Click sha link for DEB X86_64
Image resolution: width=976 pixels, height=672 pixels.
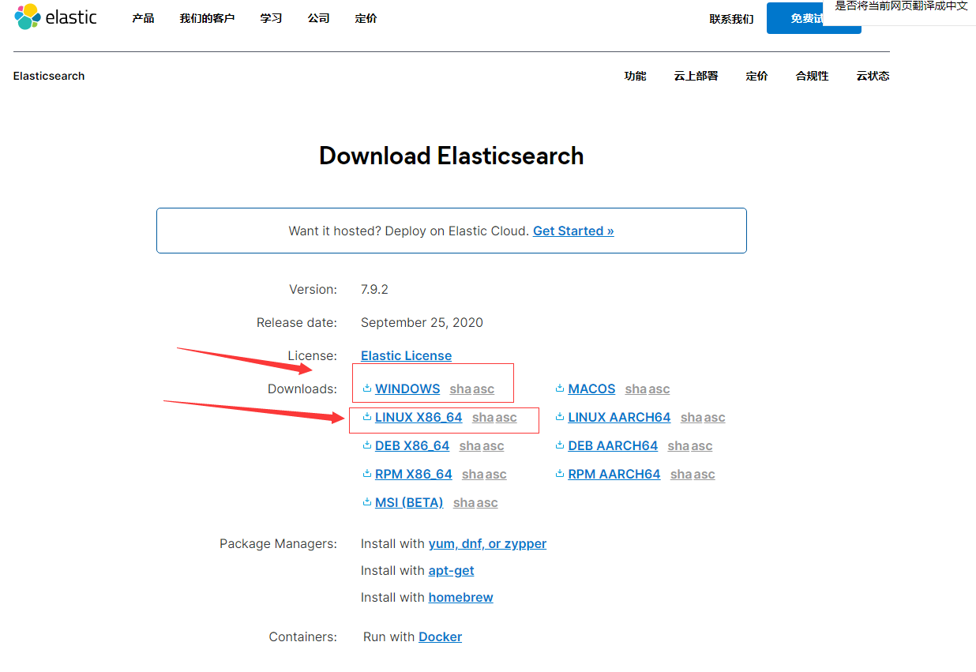point(470,445)
